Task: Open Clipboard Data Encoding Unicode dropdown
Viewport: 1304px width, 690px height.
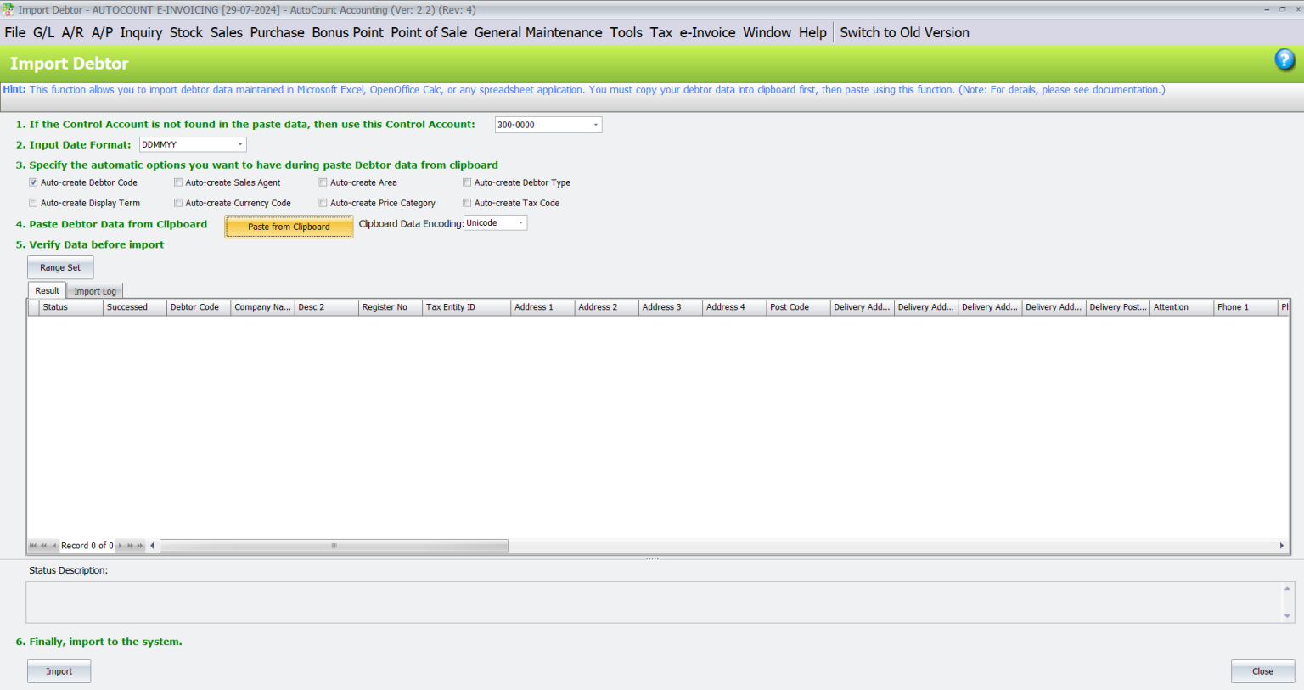Action: point(521,223)
